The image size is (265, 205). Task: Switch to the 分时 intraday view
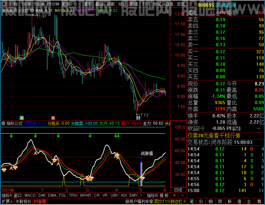click(14, 4)
